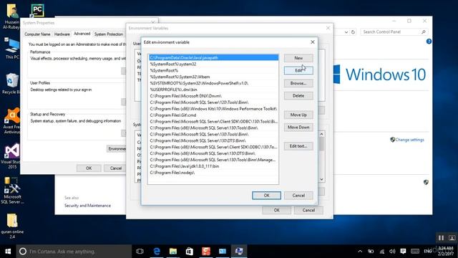
Task: Cancel the Edit environment variable dialog
Action: [x=298, y=196]
